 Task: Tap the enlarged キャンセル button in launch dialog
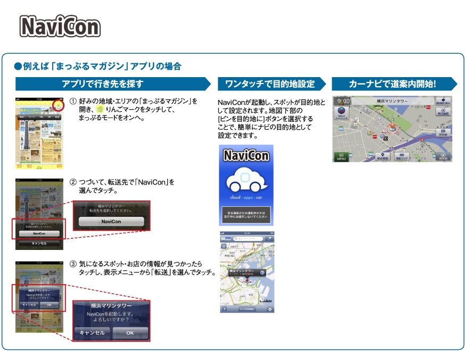92,332
